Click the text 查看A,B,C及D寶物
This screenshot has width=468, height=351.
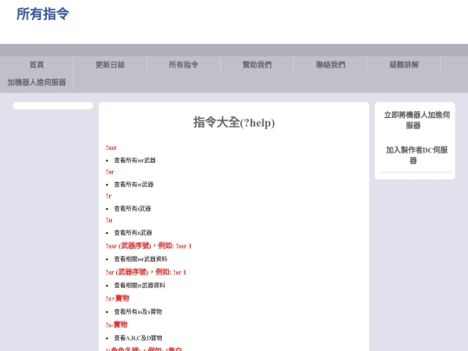[x=138, y=338]
